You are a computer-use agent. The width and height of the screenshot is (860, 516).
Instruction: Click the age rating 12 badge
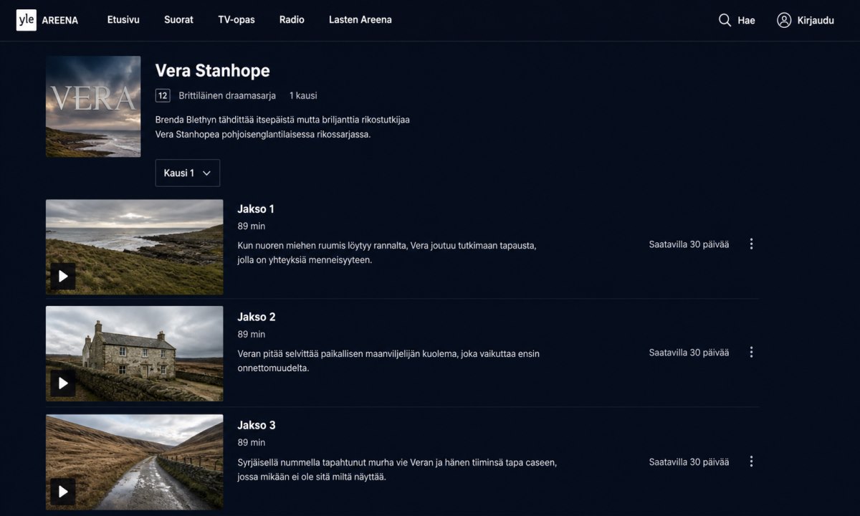[x=163, y=95]
